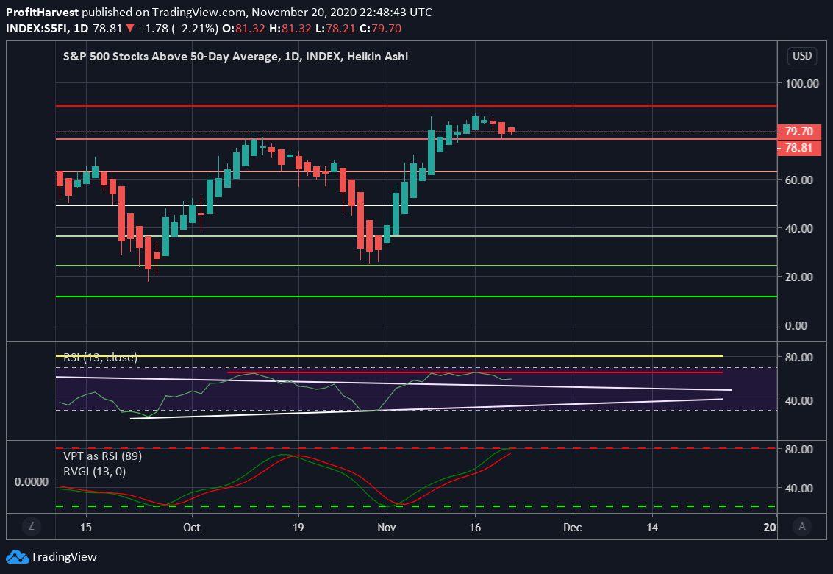Click the yellow horizontal line in RSI pane
Viewport: 833px width, 574px height.
tap(390, 356)
